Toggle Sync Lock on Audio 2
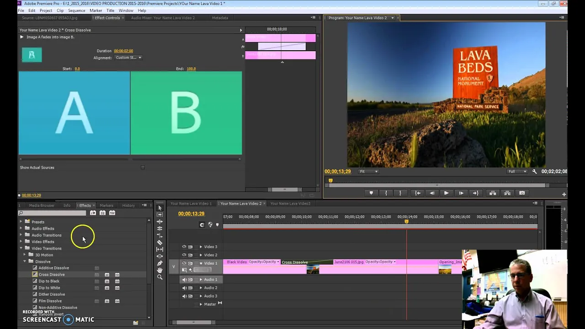This screenshot has height=329, width=585. [x=191, y=288]
